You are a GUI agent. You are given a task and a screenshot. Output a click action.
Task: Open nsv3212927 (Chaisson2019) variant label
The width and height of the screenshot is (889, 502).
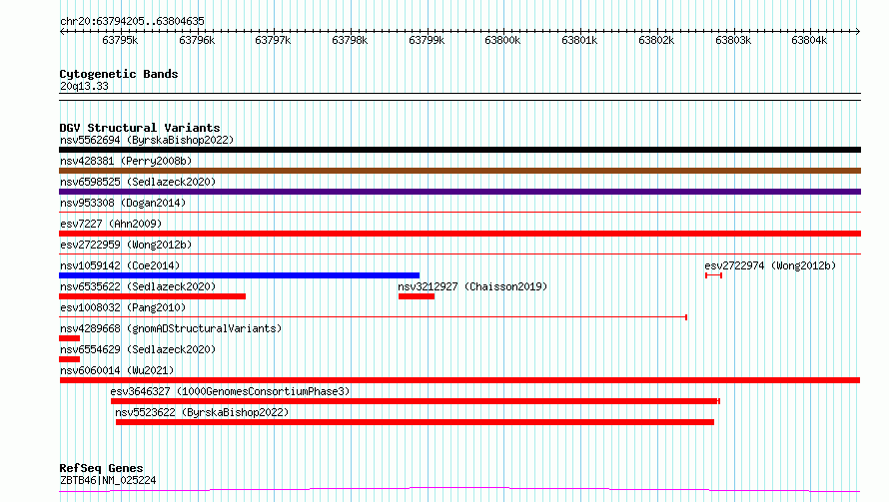(472, 286)
